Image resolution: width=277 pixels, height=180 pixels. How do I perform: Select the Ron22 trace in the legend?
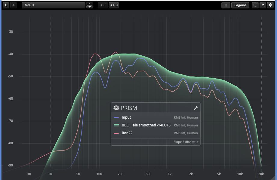pyautogui.click(x=127, y=133)
